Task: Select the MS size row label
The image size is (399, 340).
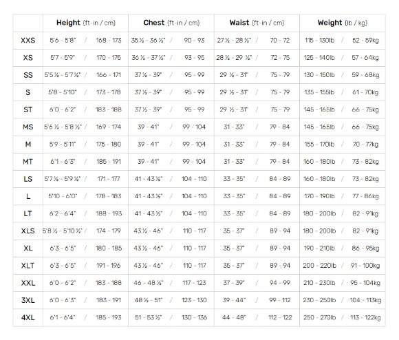Action: (x=28, y=127)
